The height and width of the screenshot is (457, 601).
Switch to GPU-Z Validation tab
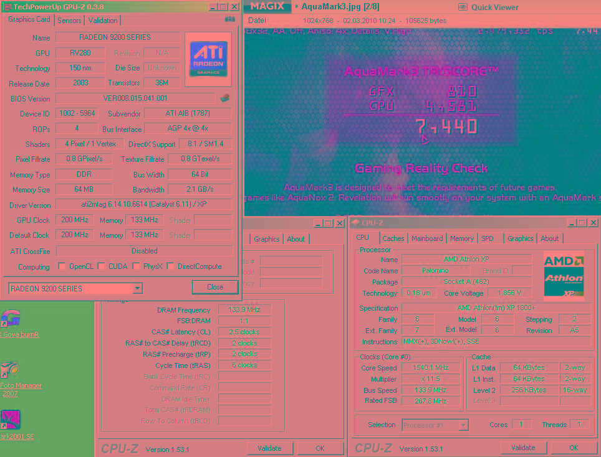tap(103, 21)
